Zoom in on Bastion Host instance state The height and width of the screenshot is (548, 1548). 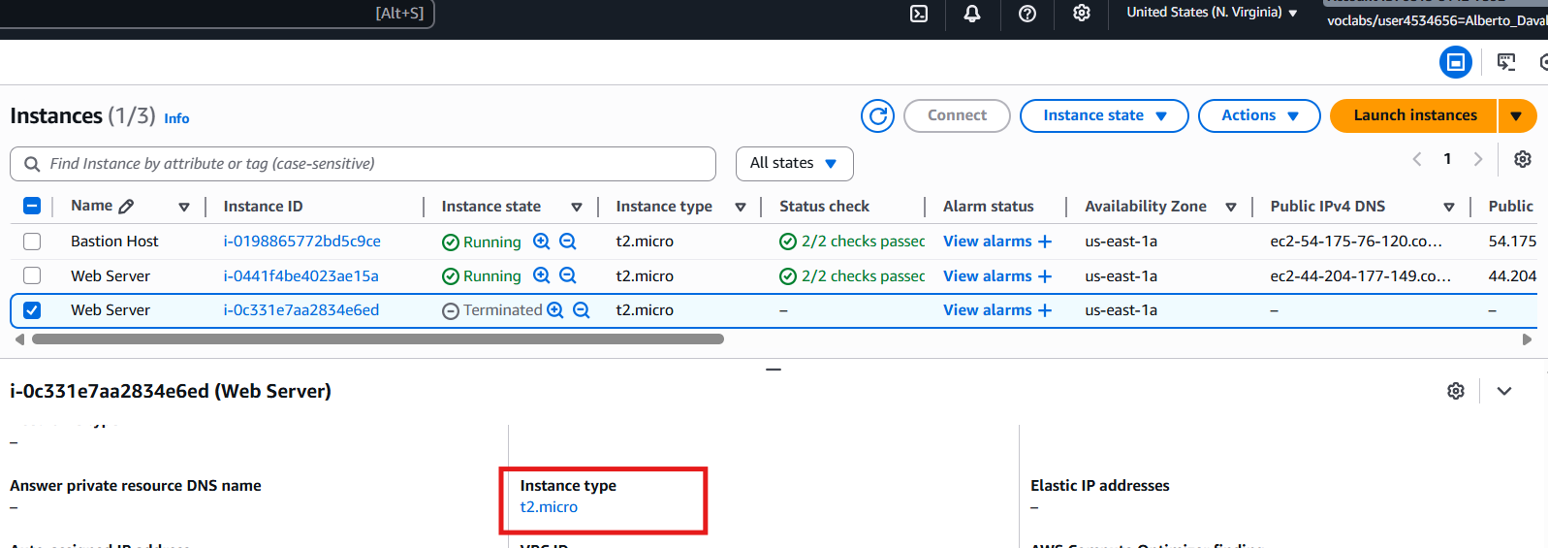pyautogui.click(x=542, y=242)
